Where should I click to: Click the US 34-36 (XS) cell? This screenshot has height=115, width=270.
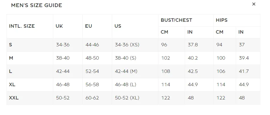coord(127,45)
